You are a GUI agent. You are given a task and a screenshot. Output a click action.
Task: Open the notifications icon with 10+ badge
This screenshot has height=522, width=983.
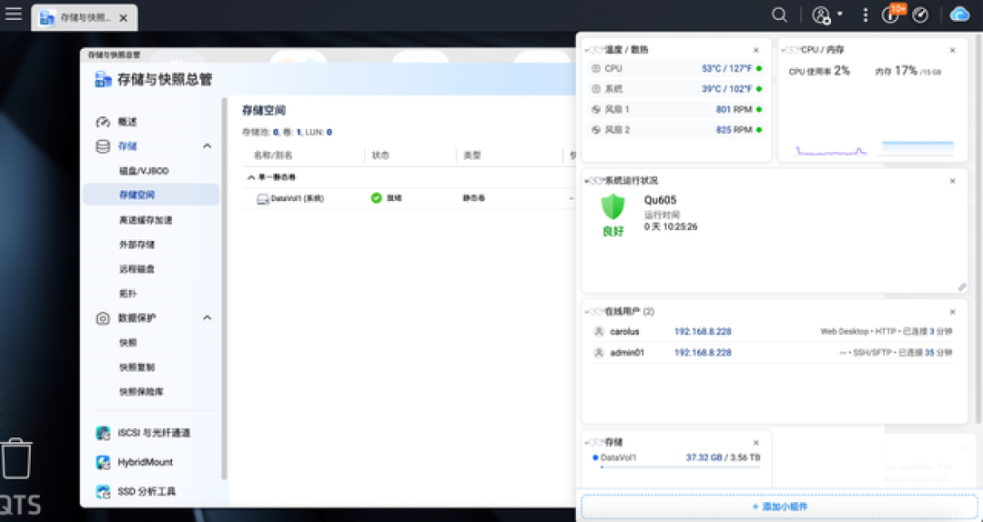click(891, 15)
